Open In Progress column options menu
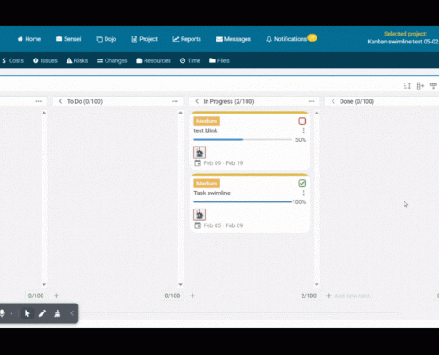The image size is (439, 355). tap(311, 101)
